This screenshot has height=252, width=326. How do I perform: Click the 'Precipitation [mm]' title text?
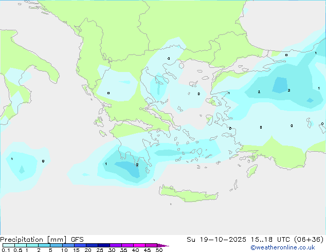coord(33,240)
